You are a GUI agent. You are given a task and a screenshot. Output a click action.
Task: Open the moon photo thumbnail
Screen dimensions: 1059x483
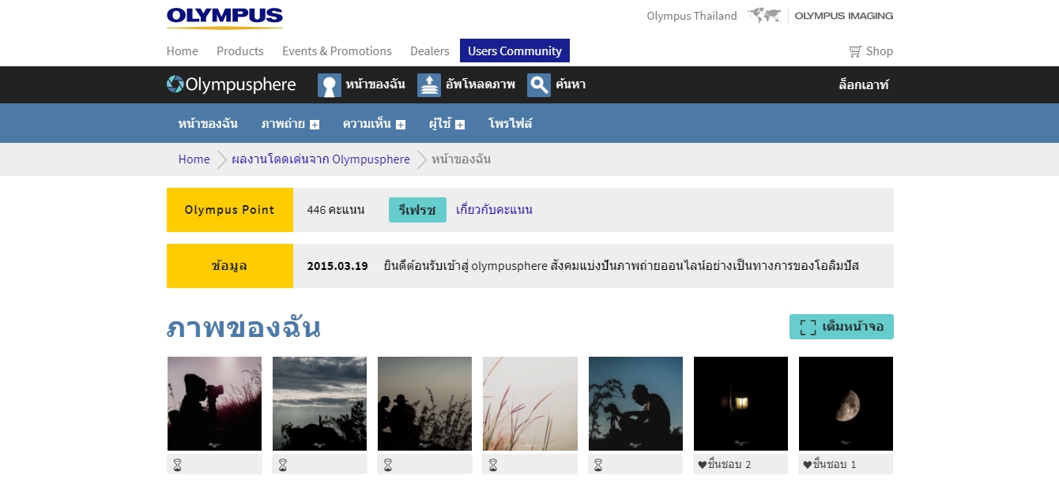[x=846, y=403]
